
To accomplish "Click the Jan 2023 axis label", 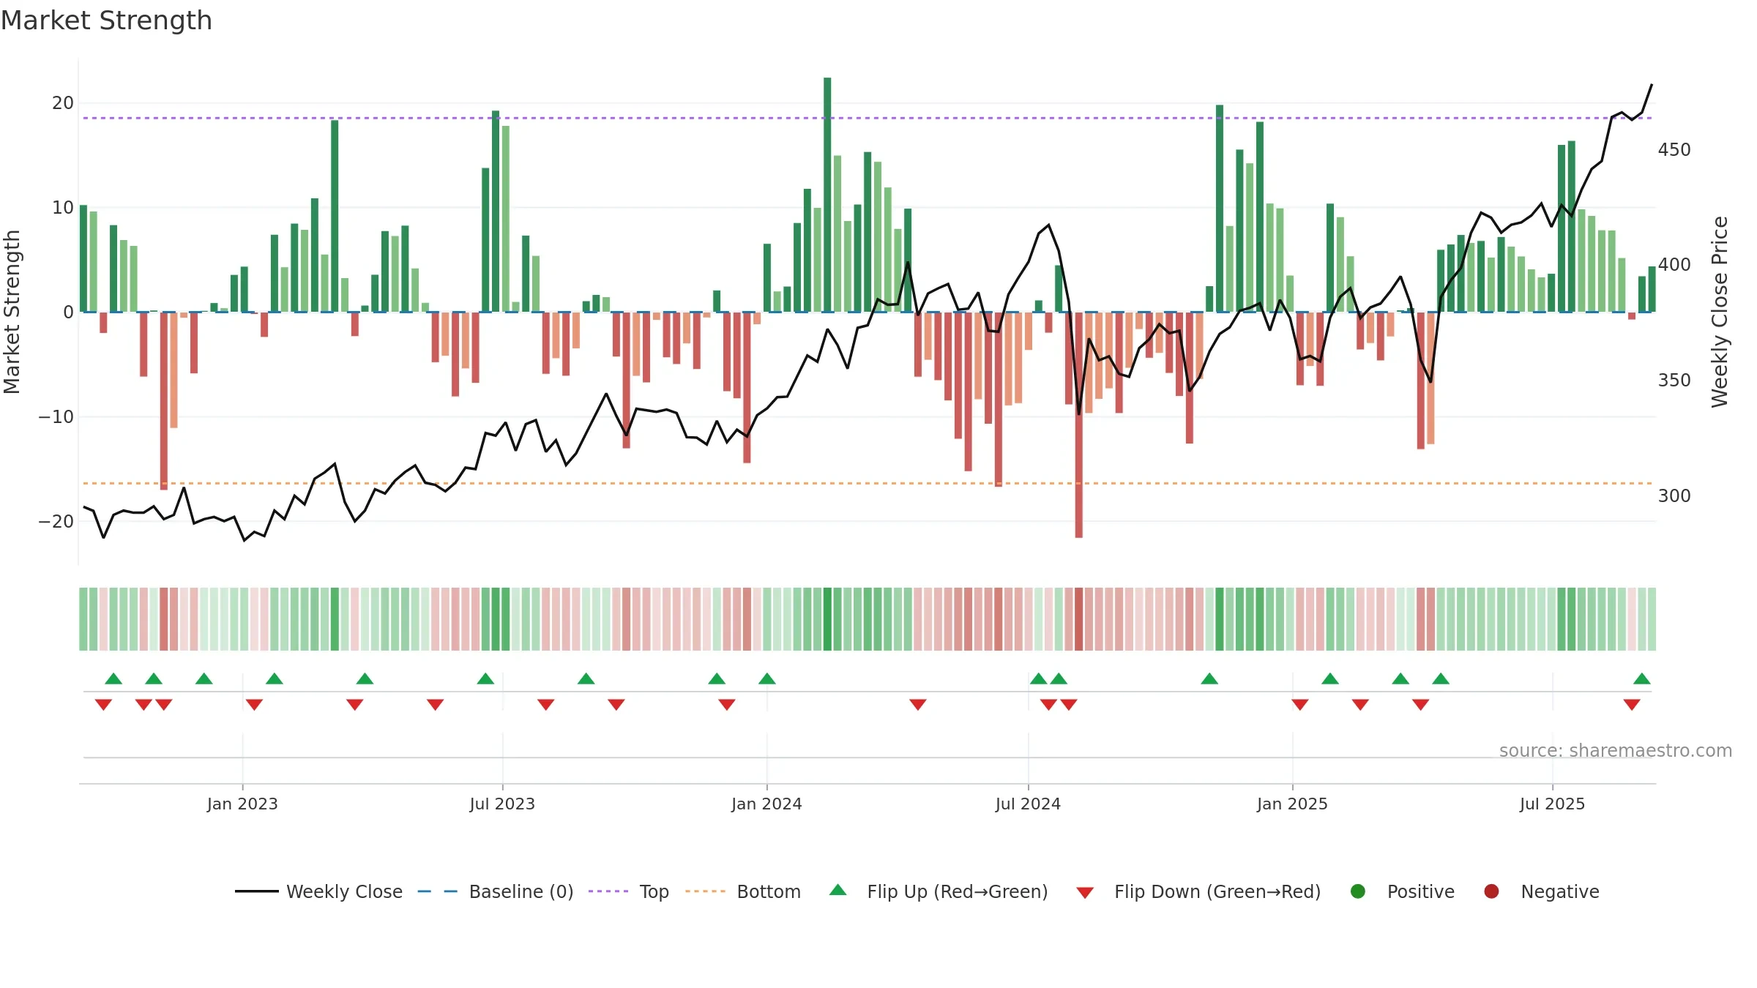I will tap(242, 804).
